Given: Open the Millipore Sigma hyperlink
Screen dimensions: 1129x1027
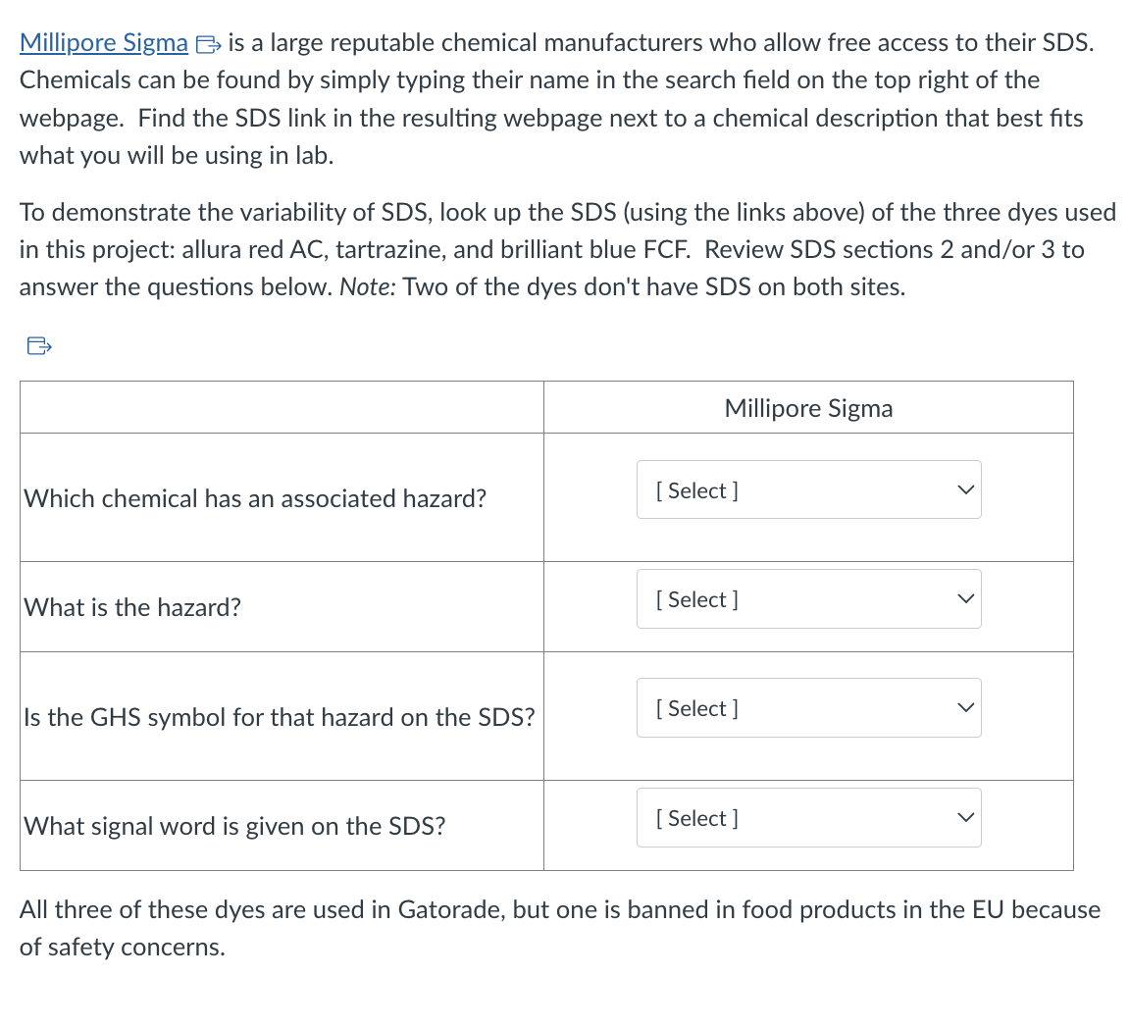Looking at the screenshot, I should point(104,43).
